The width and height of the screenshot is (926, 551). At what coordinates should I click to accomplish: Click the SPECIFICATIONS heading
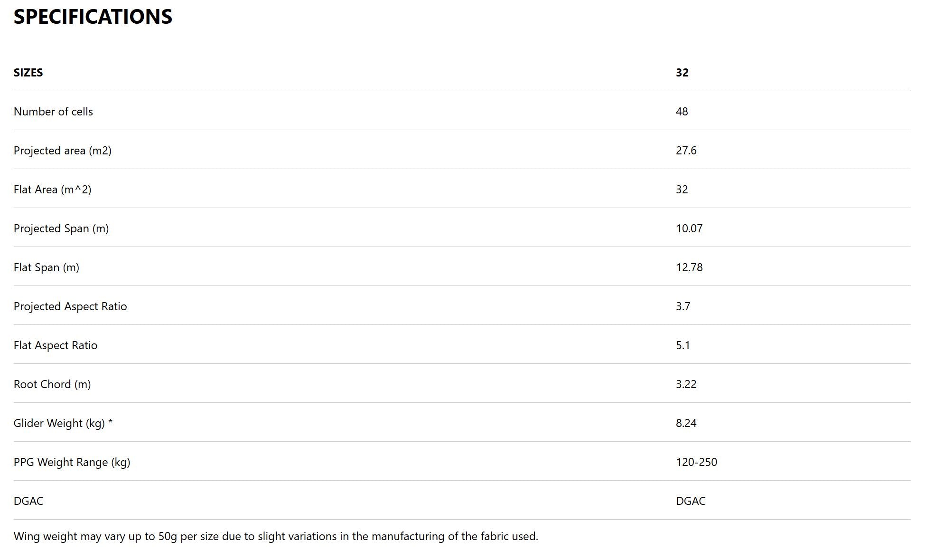pyautogui.click(x=93, y=17)
